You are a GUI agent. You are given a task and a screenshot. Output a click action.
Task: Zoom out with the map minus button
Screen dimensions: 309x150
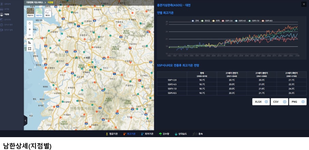[x=30, y=36]
